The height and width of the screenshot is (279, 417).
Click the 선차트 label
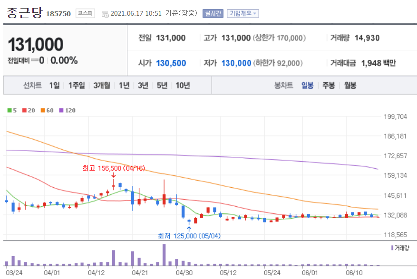pyautogui.click(x=32, y=85)
